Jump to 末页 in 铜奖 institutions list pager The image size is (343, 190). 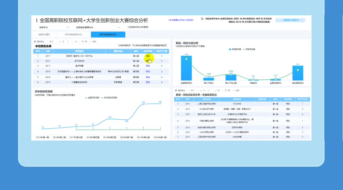237,91
